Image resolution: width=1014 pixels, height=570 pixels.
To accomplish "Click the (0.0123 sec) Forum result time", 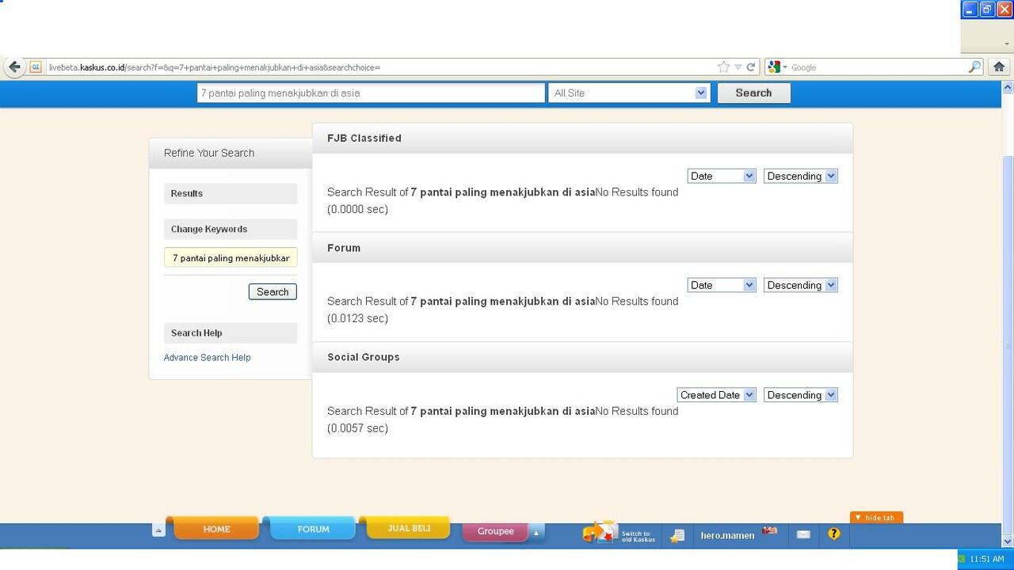I will pyautogui.click(x=357, y=318).
